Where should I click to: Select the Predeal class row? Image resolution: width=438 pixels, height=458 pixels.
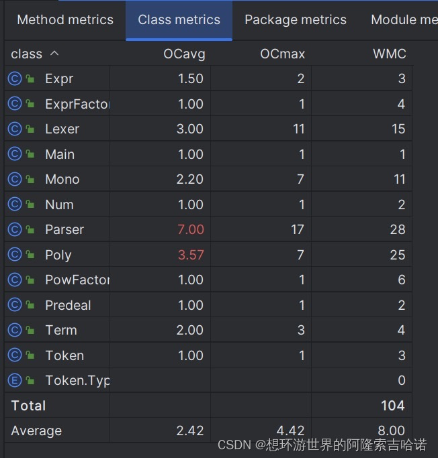tap(208, 305)
